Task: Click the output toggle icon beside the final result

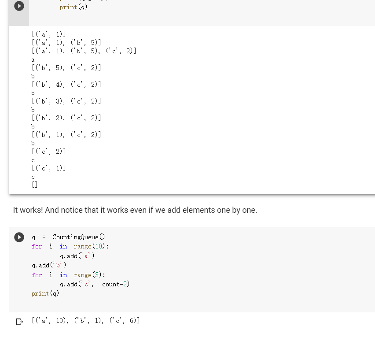Action: tap(19, 322)
